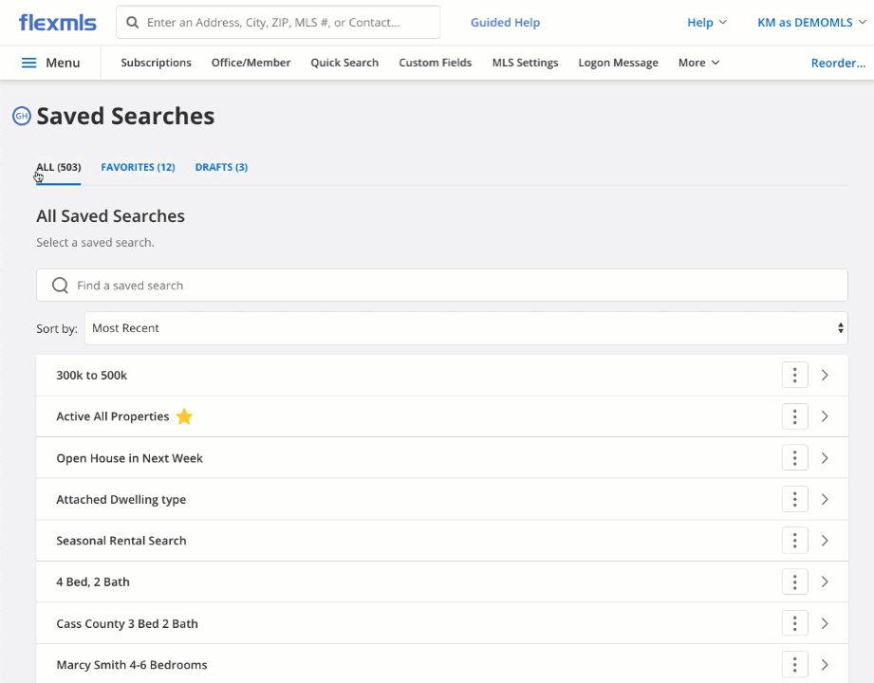Open the hamburger Menu icon
This screenshot has width=874, height=683.
point(29,63)
